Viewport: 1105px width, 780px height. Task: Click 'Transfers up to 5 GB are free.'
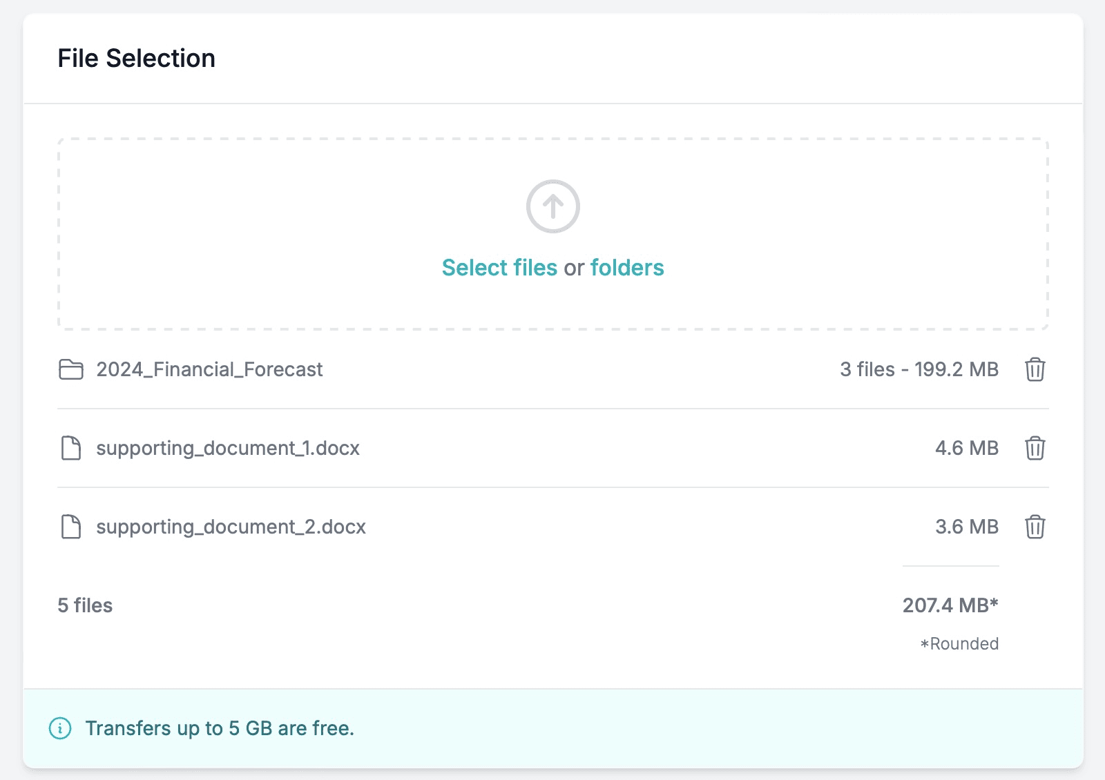tap(220, 728)
